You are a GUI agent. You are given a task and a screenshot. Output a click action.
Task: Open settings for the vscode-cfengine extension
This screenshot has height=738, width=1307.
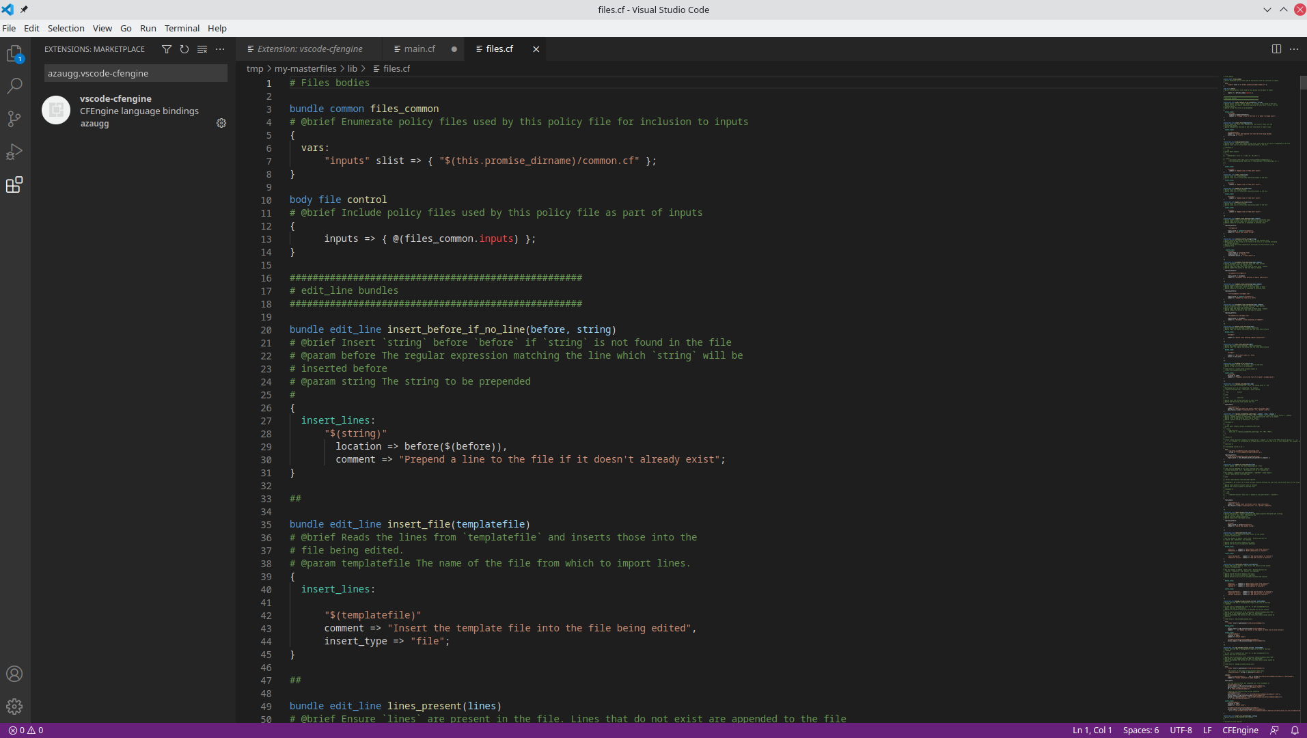tap(221, 123)
